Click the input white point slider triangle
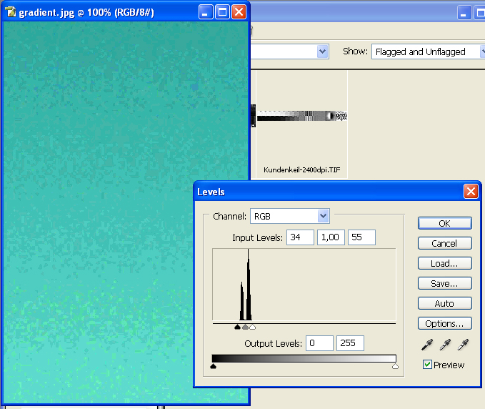Screen dimensions: 485x409 pyautogui.click(x=252, y=327)
